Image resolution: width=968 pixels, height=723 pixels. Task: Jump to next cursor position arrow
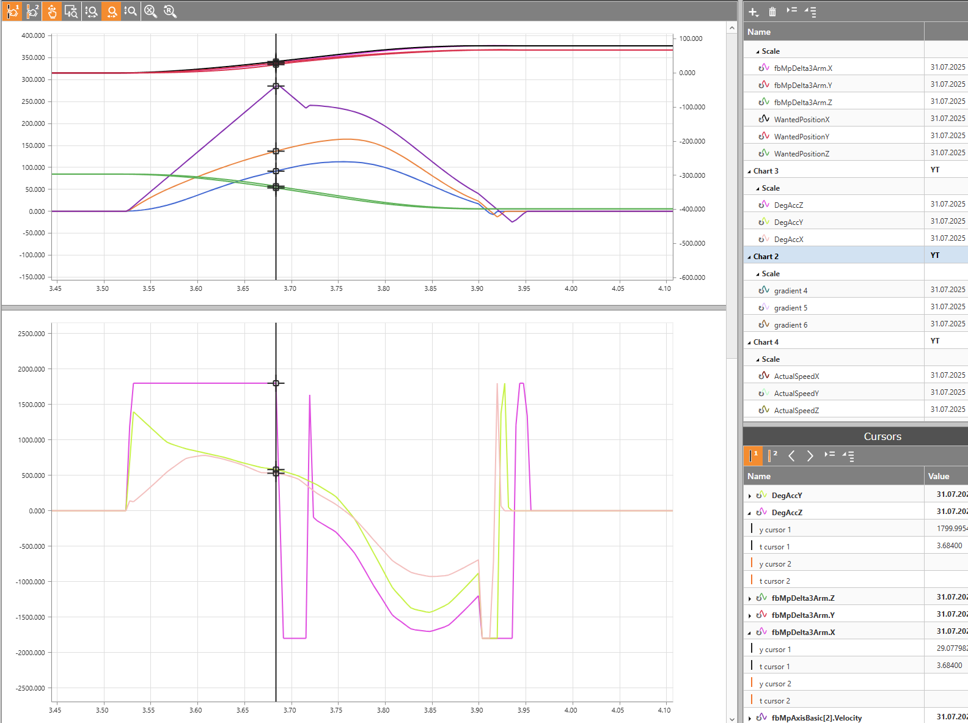click(x=810, y=456)
